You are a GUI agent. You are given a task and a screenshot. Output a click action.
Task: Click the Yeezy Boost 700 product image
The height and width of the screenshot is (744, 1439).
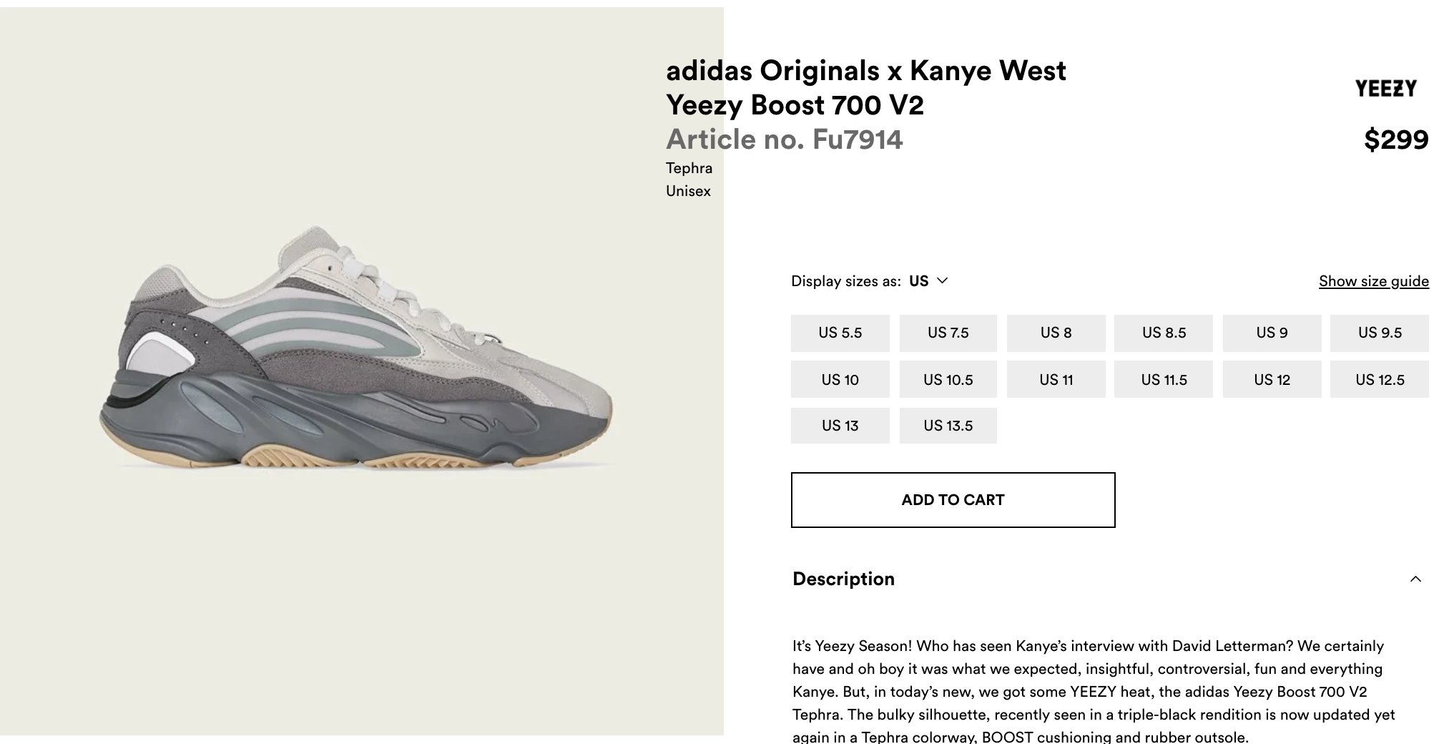[356, 348]
